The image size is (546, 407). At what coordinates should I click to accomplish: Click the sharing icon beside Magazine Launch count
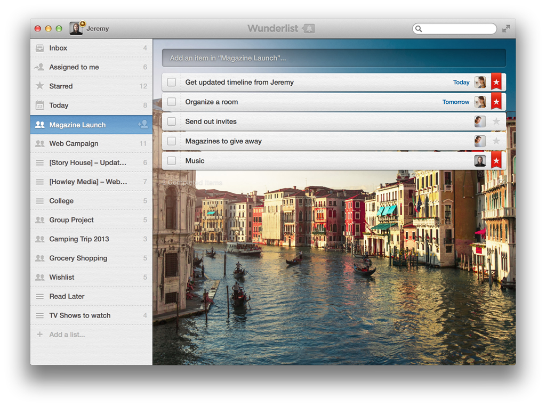pyautogui.click(x=143, y=124)
